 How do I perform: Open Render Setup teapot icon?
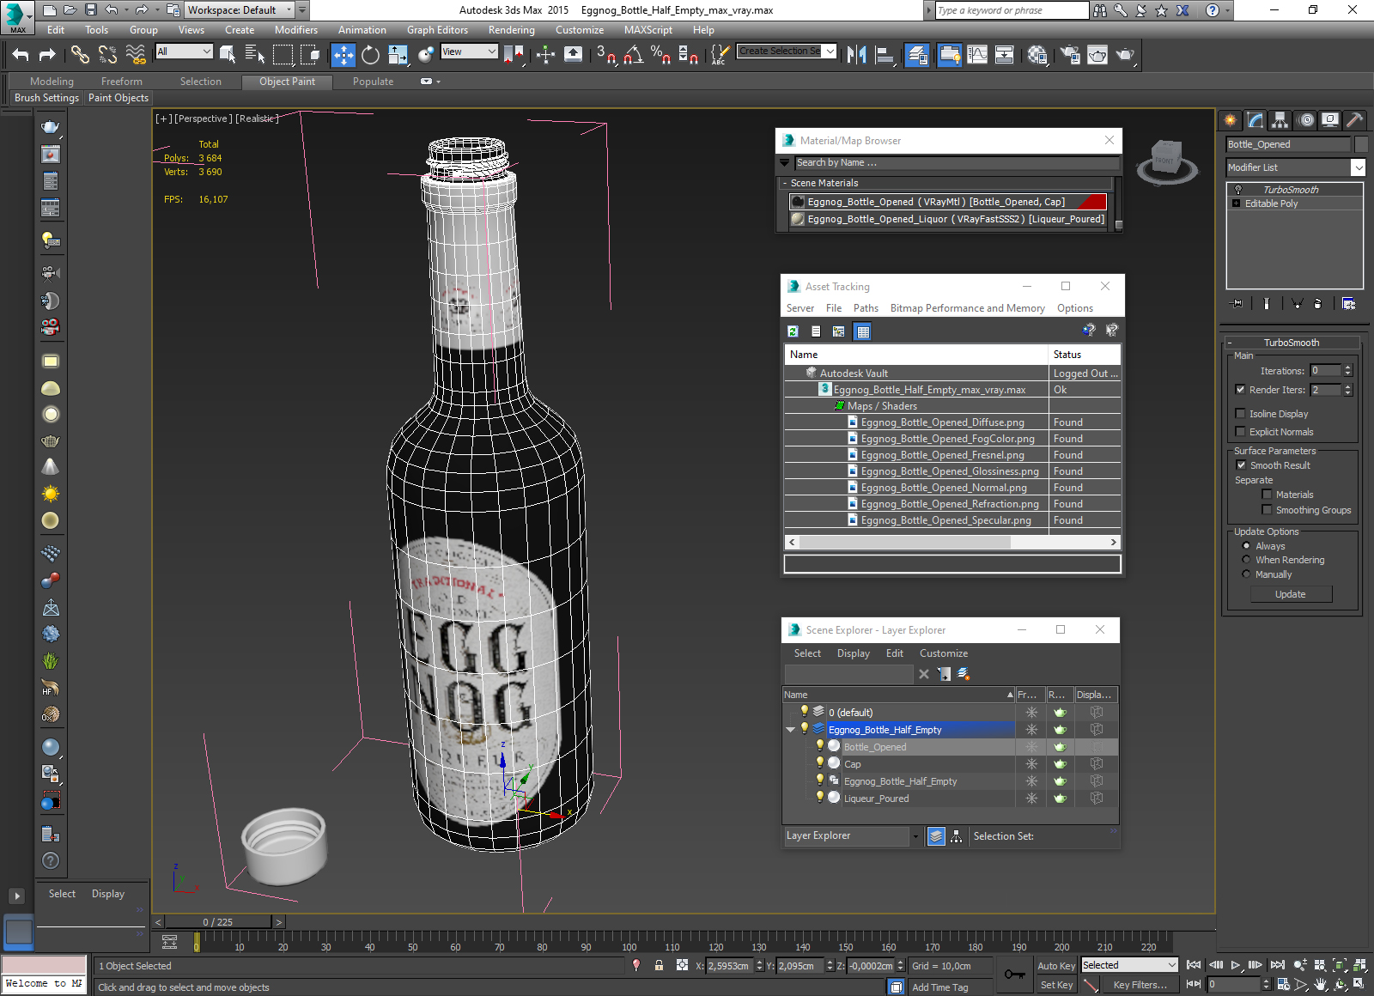click(x=1070, y=55)
